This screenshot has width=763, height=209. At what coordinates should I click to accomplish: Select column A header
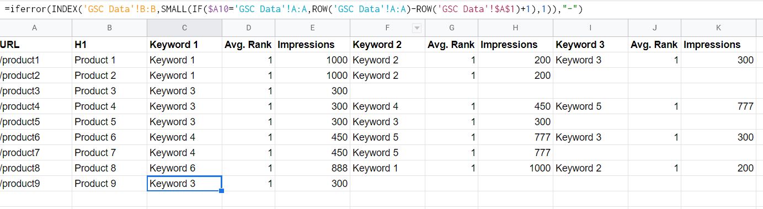click(x=35, y=28)
